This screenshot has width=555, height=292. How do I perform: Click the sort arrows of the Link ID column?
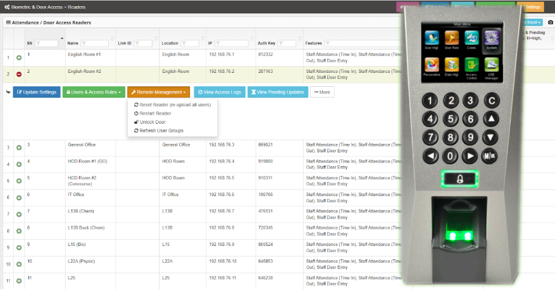pos(155,38)
